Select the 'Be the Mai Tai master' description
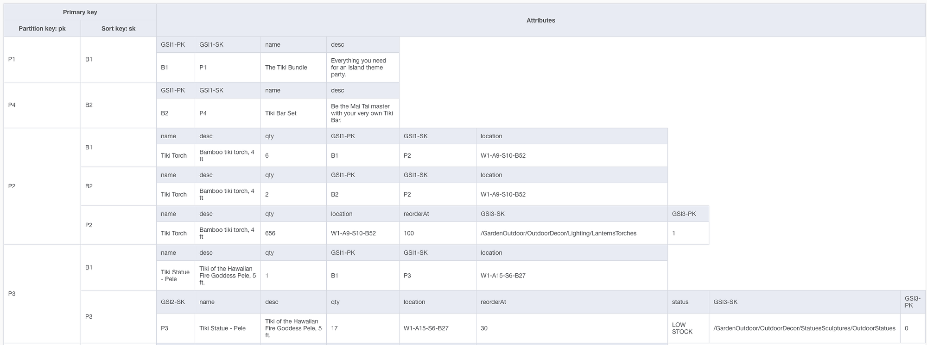 (x=363, y=113)
